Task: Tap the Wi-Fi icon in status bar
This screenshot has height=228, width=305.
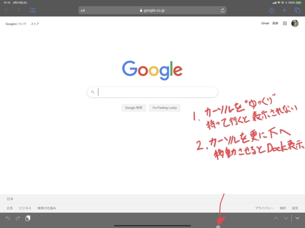Action: [x=279, y=3]
